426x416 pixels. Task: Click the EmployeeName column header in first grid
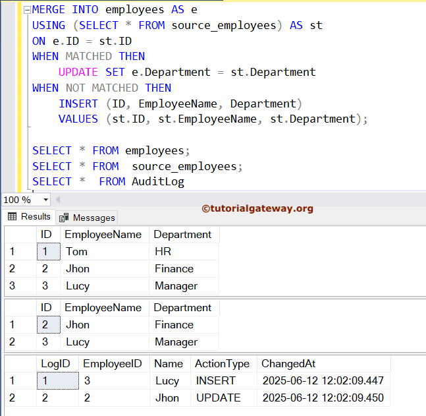pyautogui.click(x=105, y=235)
